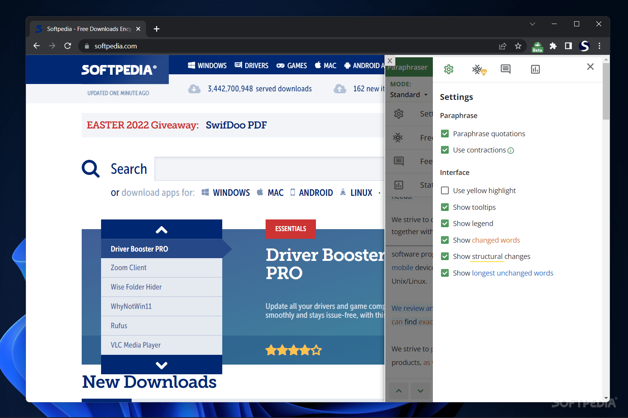Open the Paraphraser Settings gear icon
This screenshot has height=418, width=628.
(448, 69)
